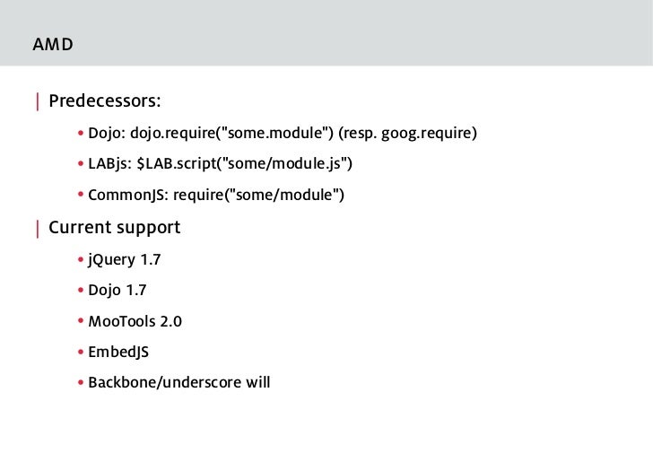Click the goog.require text in parentheses

pyautogui.click(x=429, y=134)
